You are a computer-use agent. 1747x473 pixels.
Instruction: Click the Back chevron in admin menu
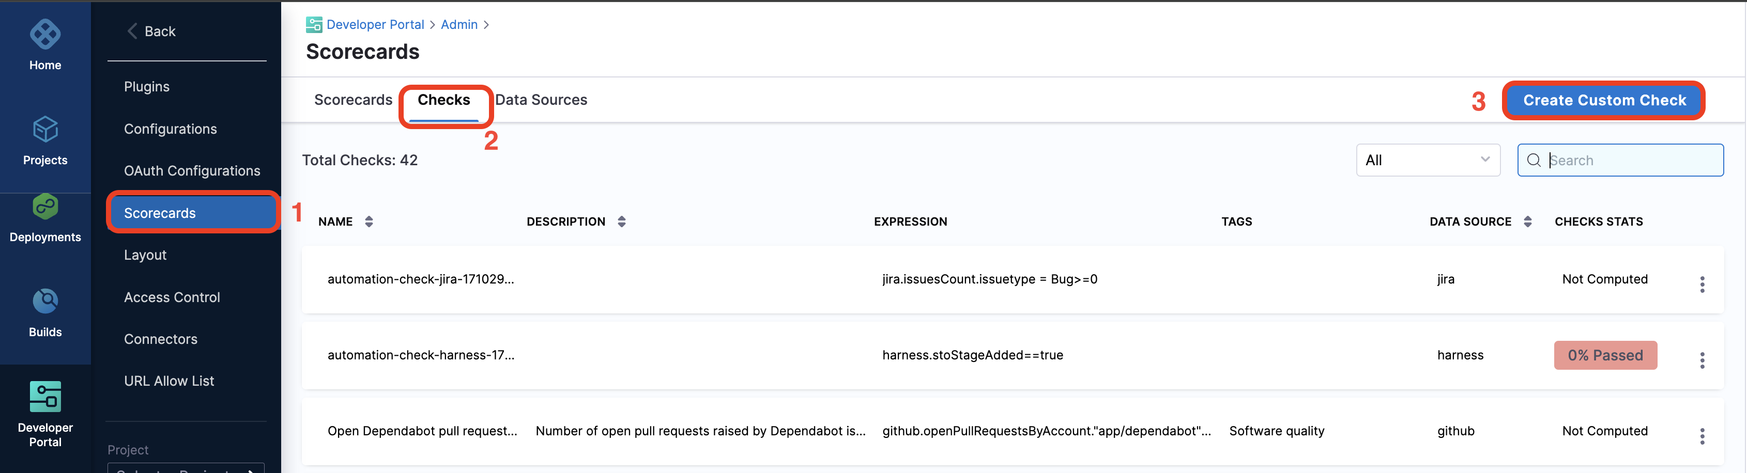click(133, 31)
